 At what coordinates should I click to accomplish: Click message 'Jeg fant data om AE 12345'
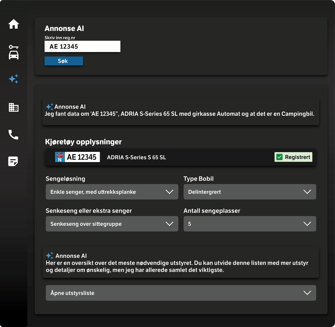[180, 114]
